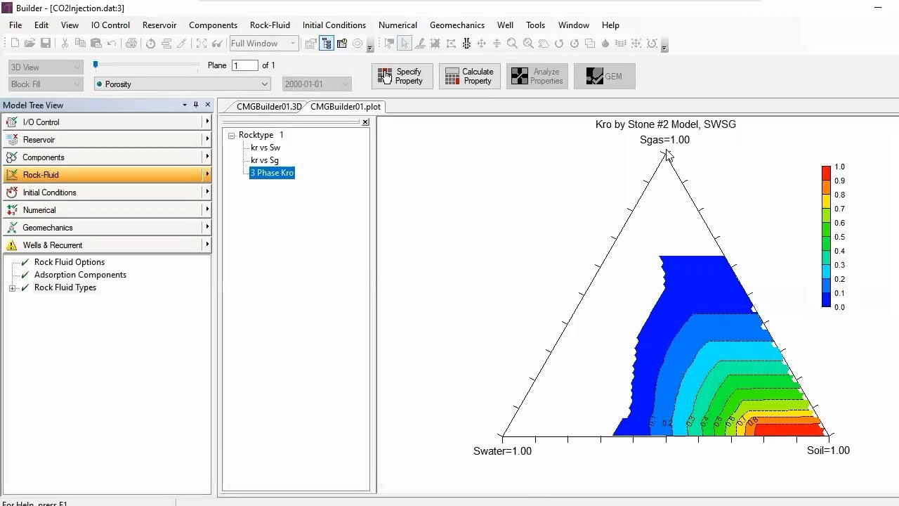Viewport: 899px width, 506px height.
Task: Switch to the CMGBuilder01.3D tab
Action: 268,107
